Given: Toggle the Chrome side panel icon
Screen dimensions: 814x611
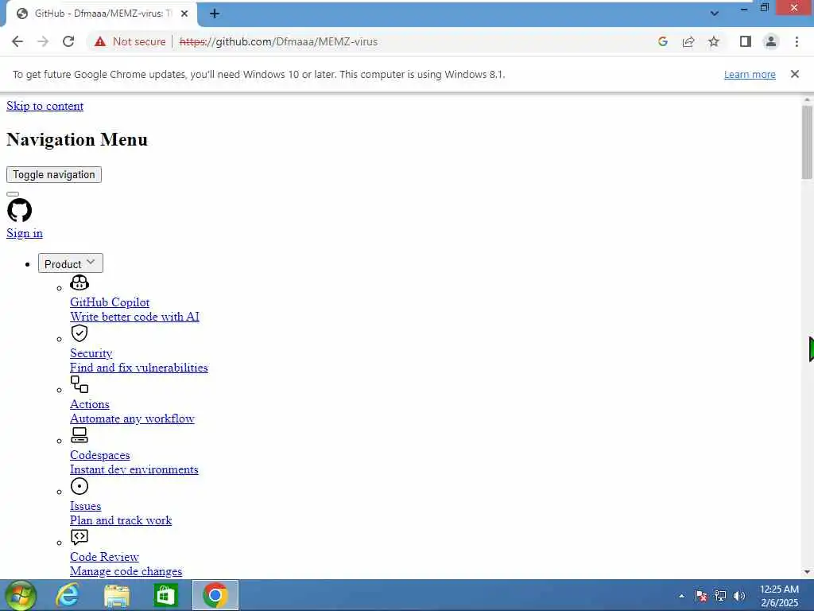Looking at the screenshot, I should click(746, 41).
